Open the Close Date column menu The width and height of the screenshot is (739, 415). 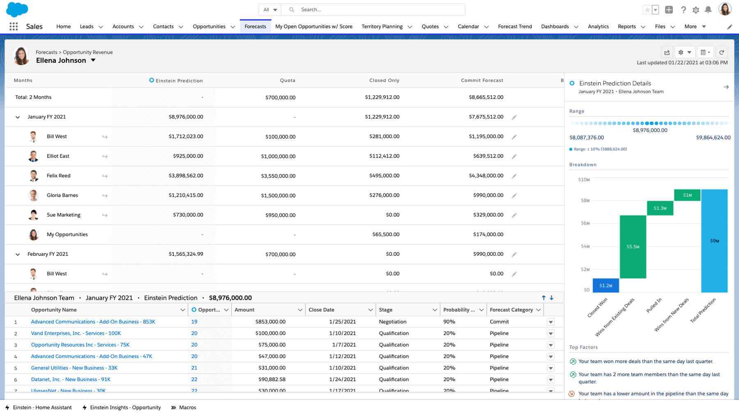(370, 310)
